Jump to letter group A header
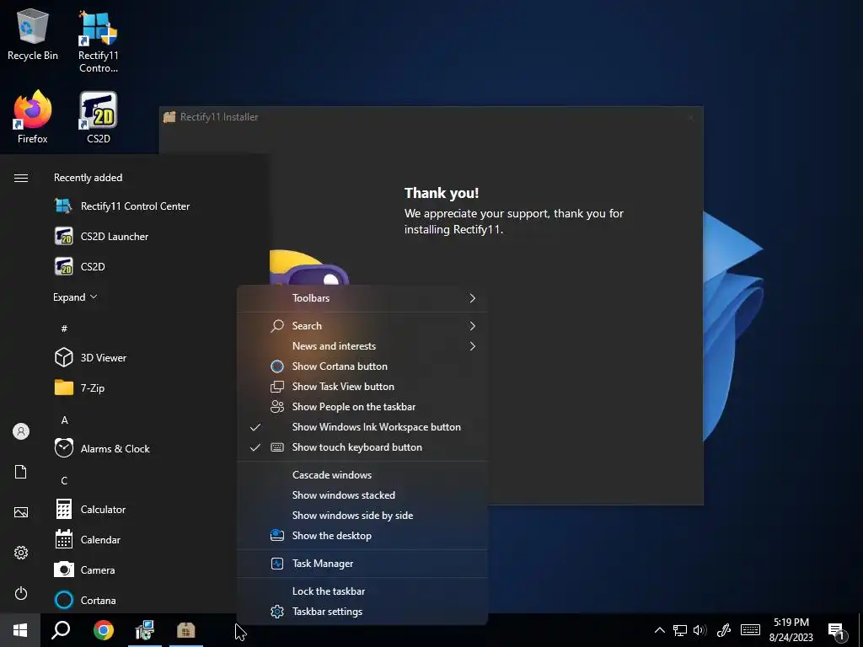 click(x=64, y=420)
